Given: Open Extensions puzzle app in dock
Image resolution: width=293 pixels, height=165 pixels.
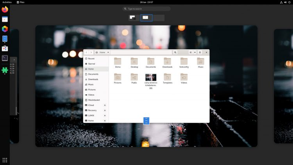Looking at the screenshot, I should [x=5, y=70].
